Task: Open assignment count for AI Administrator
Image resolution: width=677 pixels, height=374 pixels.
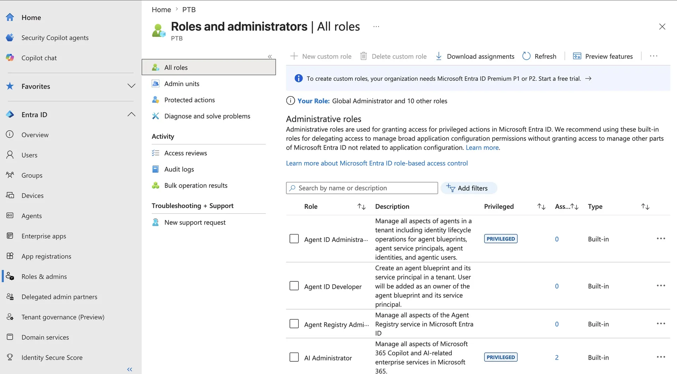Action: tap(557, 357)
